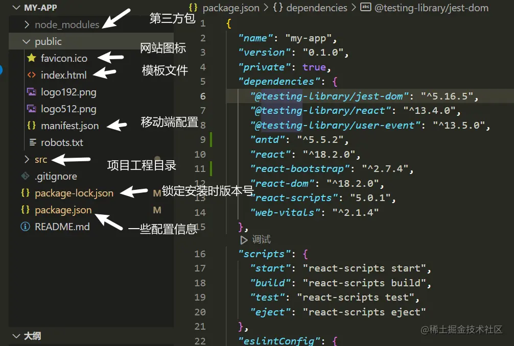Open index.html in the explorer
514x346 pixels.
[x=63, y=75]
